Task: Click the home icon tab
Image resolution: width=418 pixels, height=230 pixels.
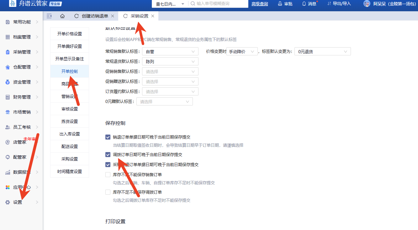Action: pyautogui.click(x=62, y=16)
